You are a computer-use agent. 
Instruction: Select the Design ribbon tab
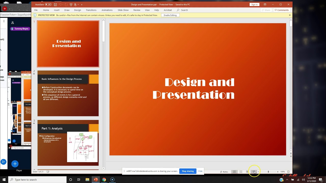78,10
